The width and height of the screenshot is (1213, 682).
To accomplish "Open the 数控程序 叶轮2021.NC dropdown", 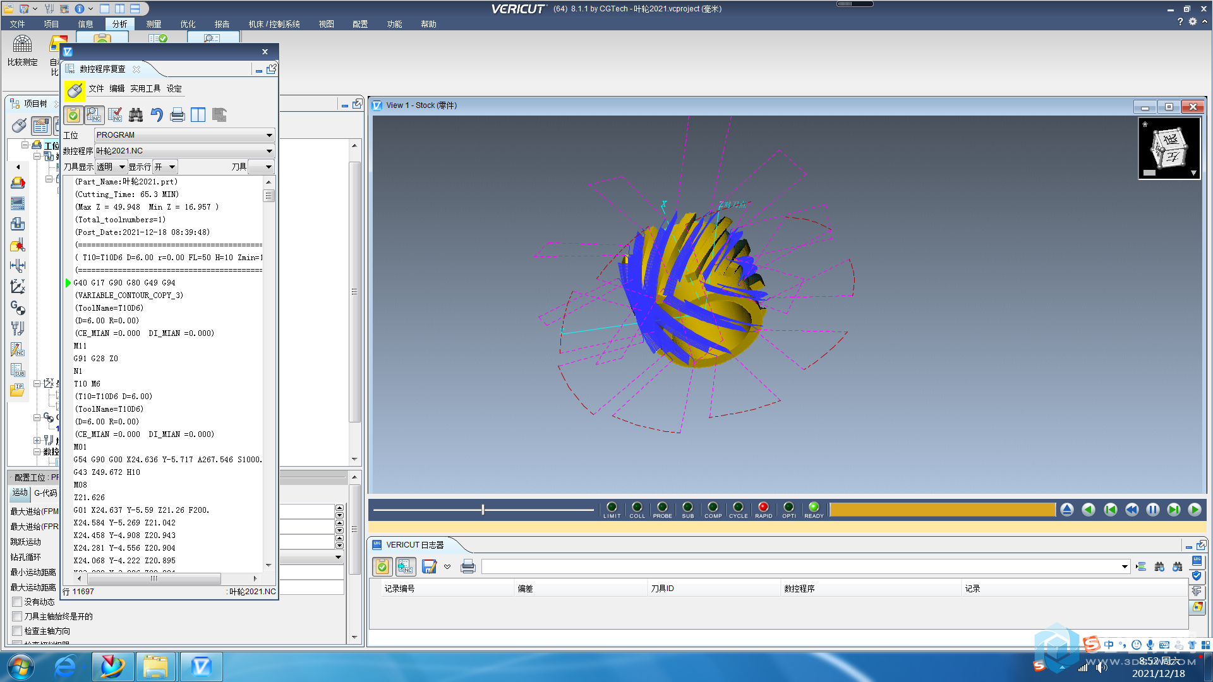I will tap(184, 151).
